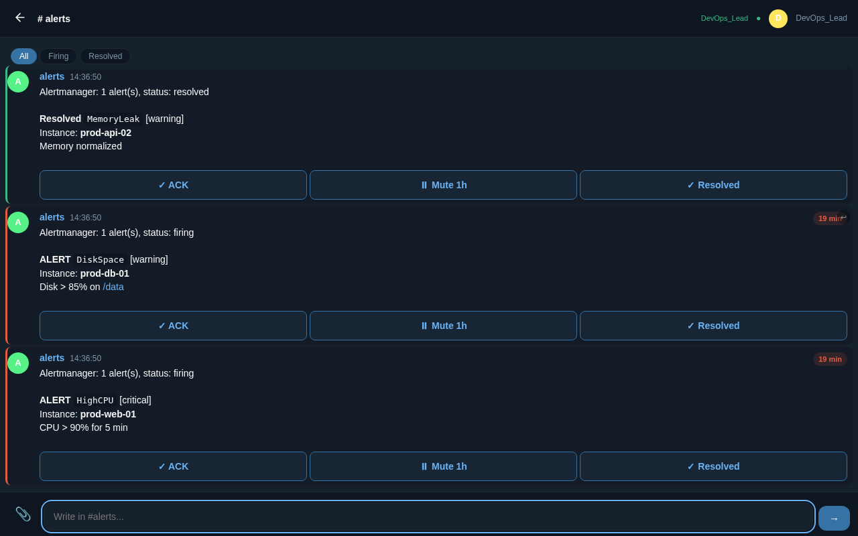Acknowledge the HighCPU alert with ACK
The image size is (858, 536).
click(x=173, y=466)
